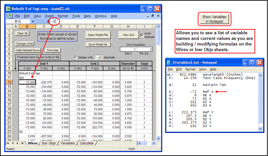Click Show Variables in Notepad button
The height and width of the screenshot is (156, 268).
coord(214,19)
